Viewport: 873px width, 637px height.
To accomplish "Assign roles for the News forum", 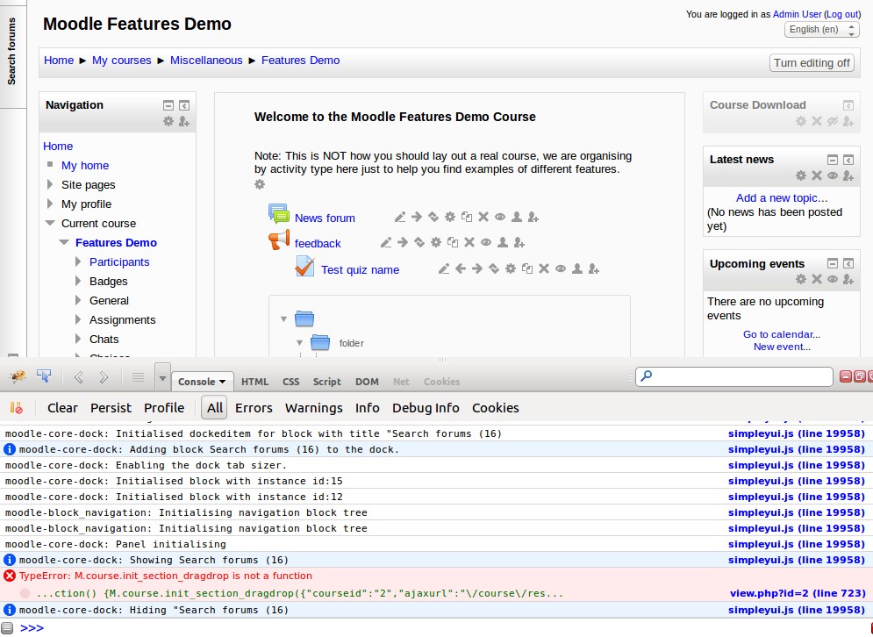I will (x=533, y=218).
